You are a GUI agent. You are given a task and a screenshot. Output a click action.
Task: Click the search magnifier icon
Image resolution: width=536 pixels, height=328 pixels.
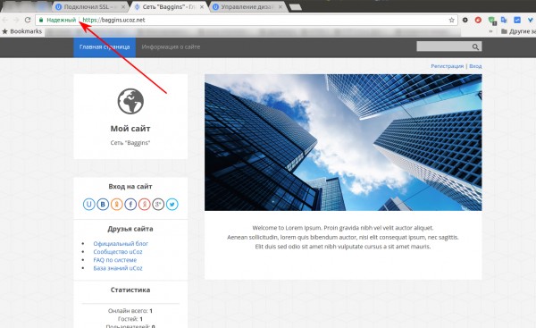point(475,46)
